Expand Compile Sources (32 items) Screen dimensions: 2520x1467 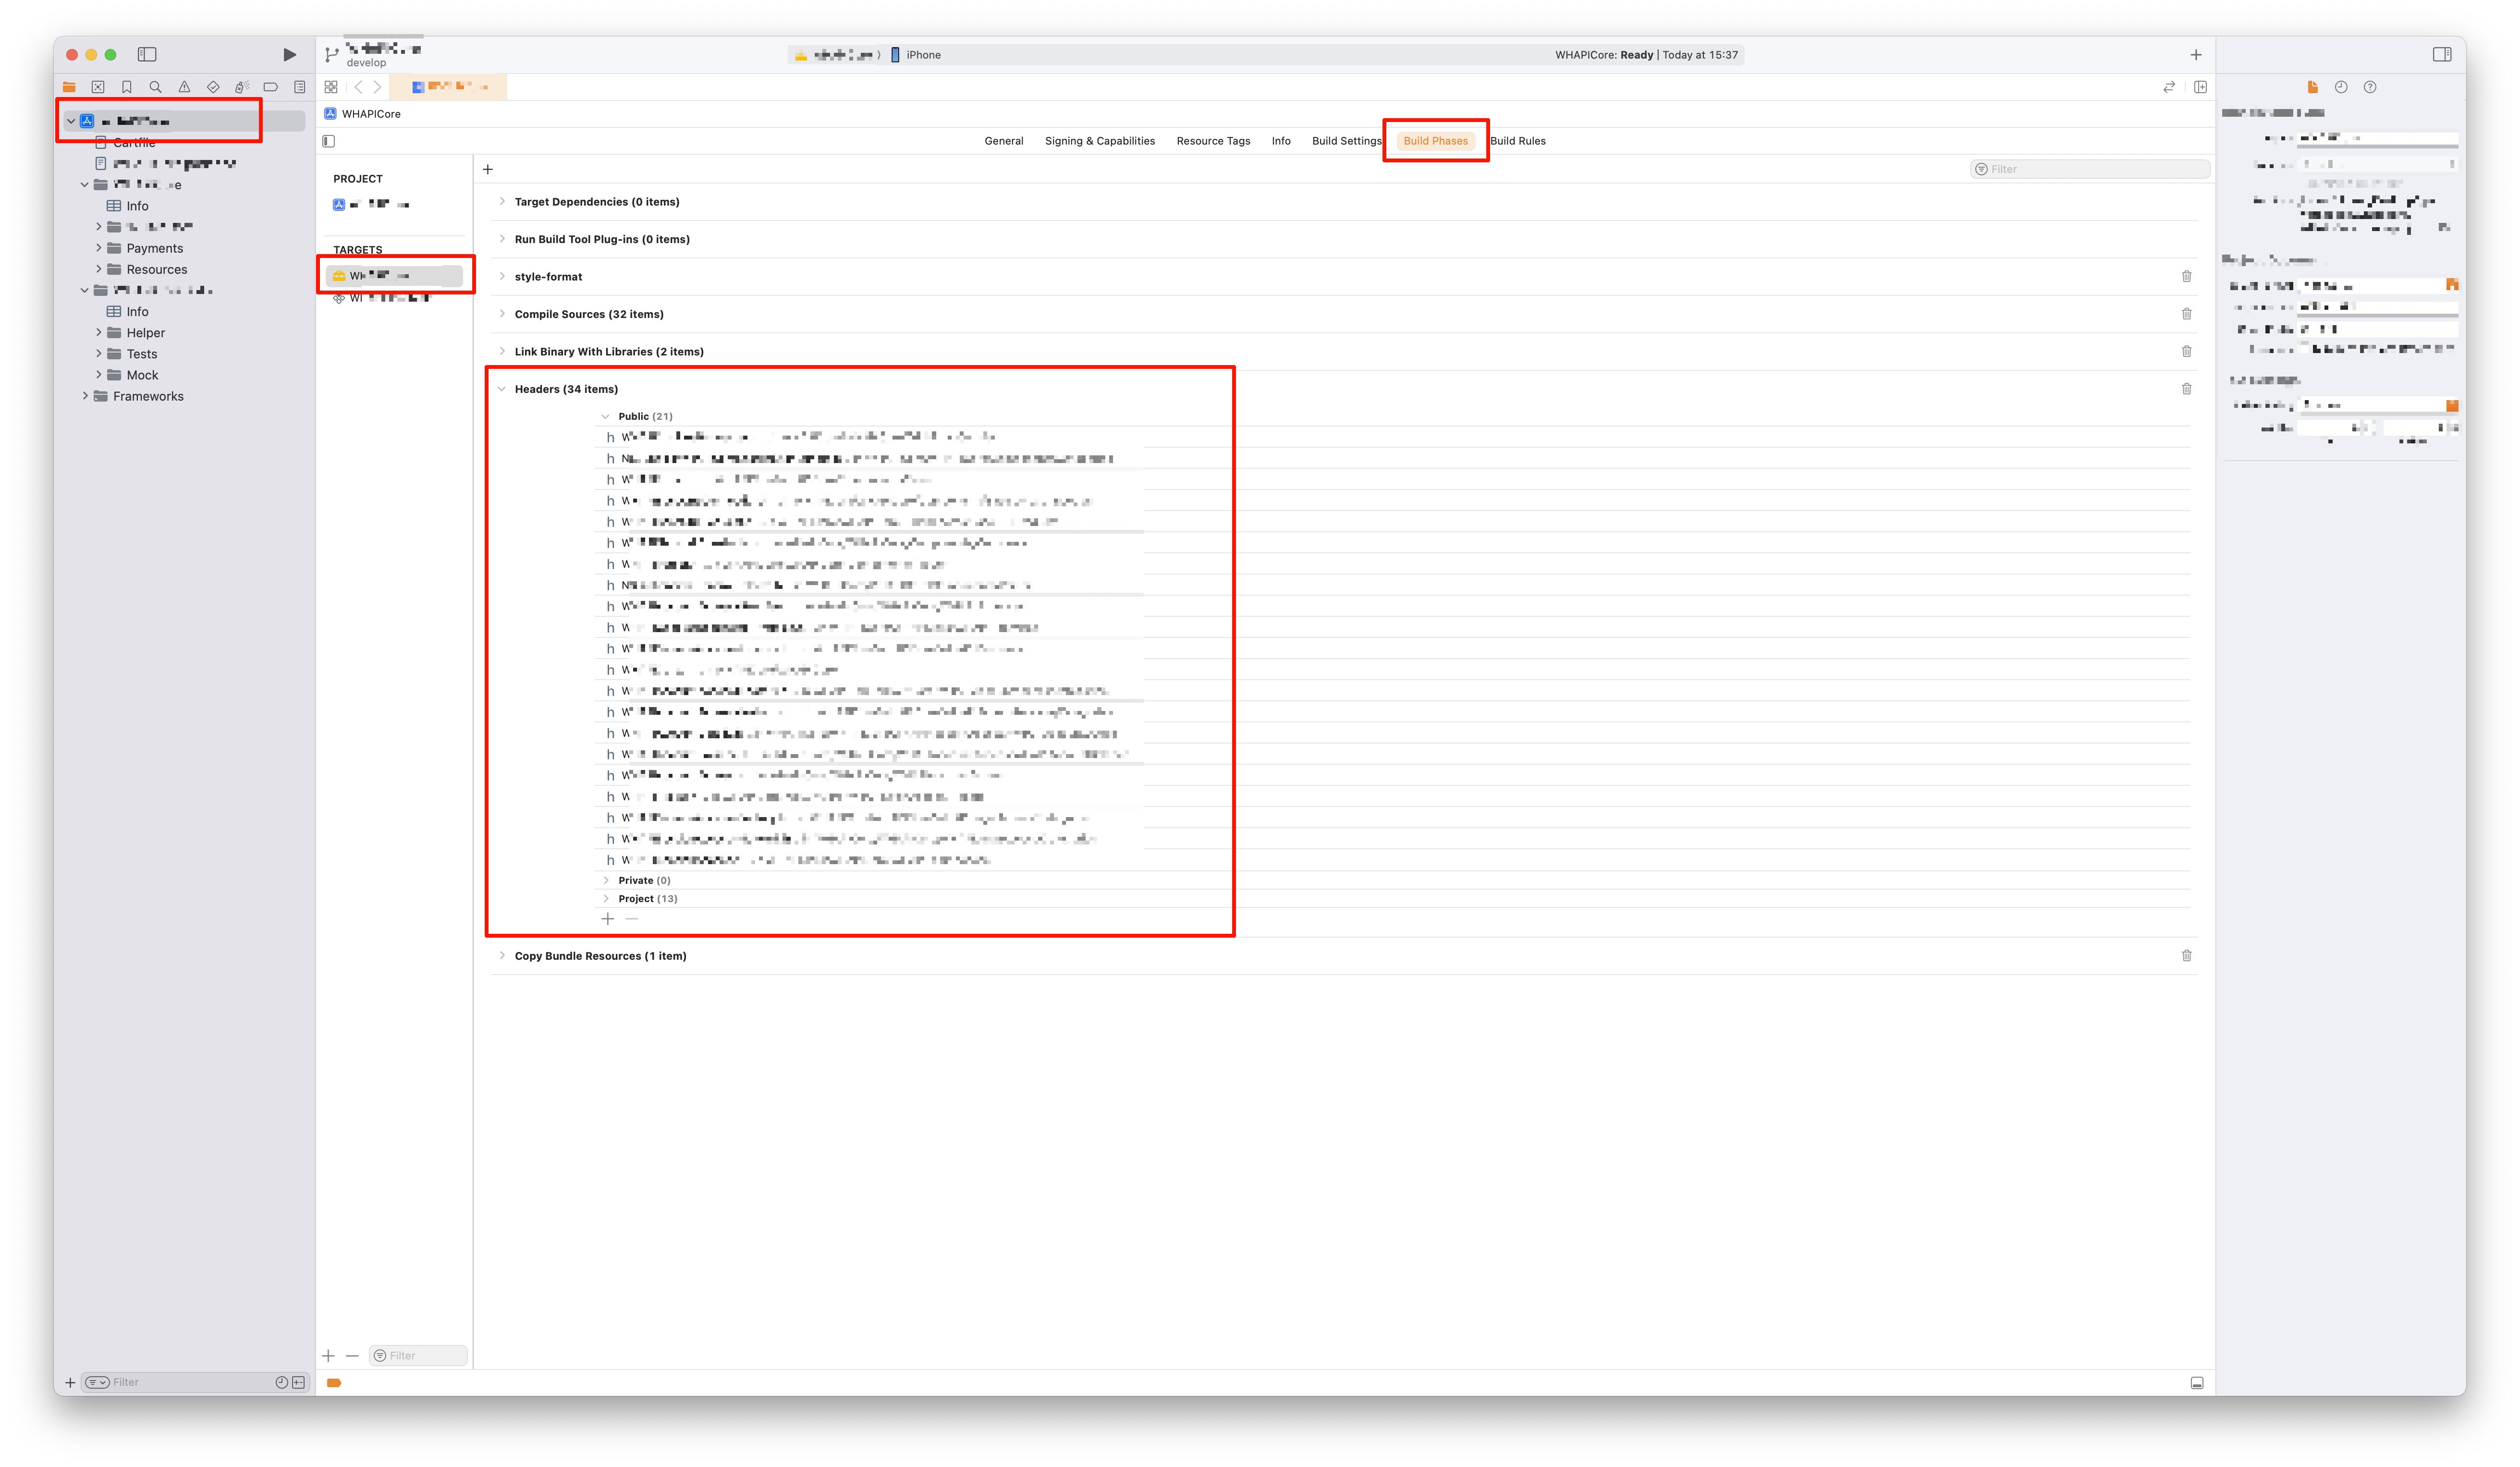click(x=502, y=314)
